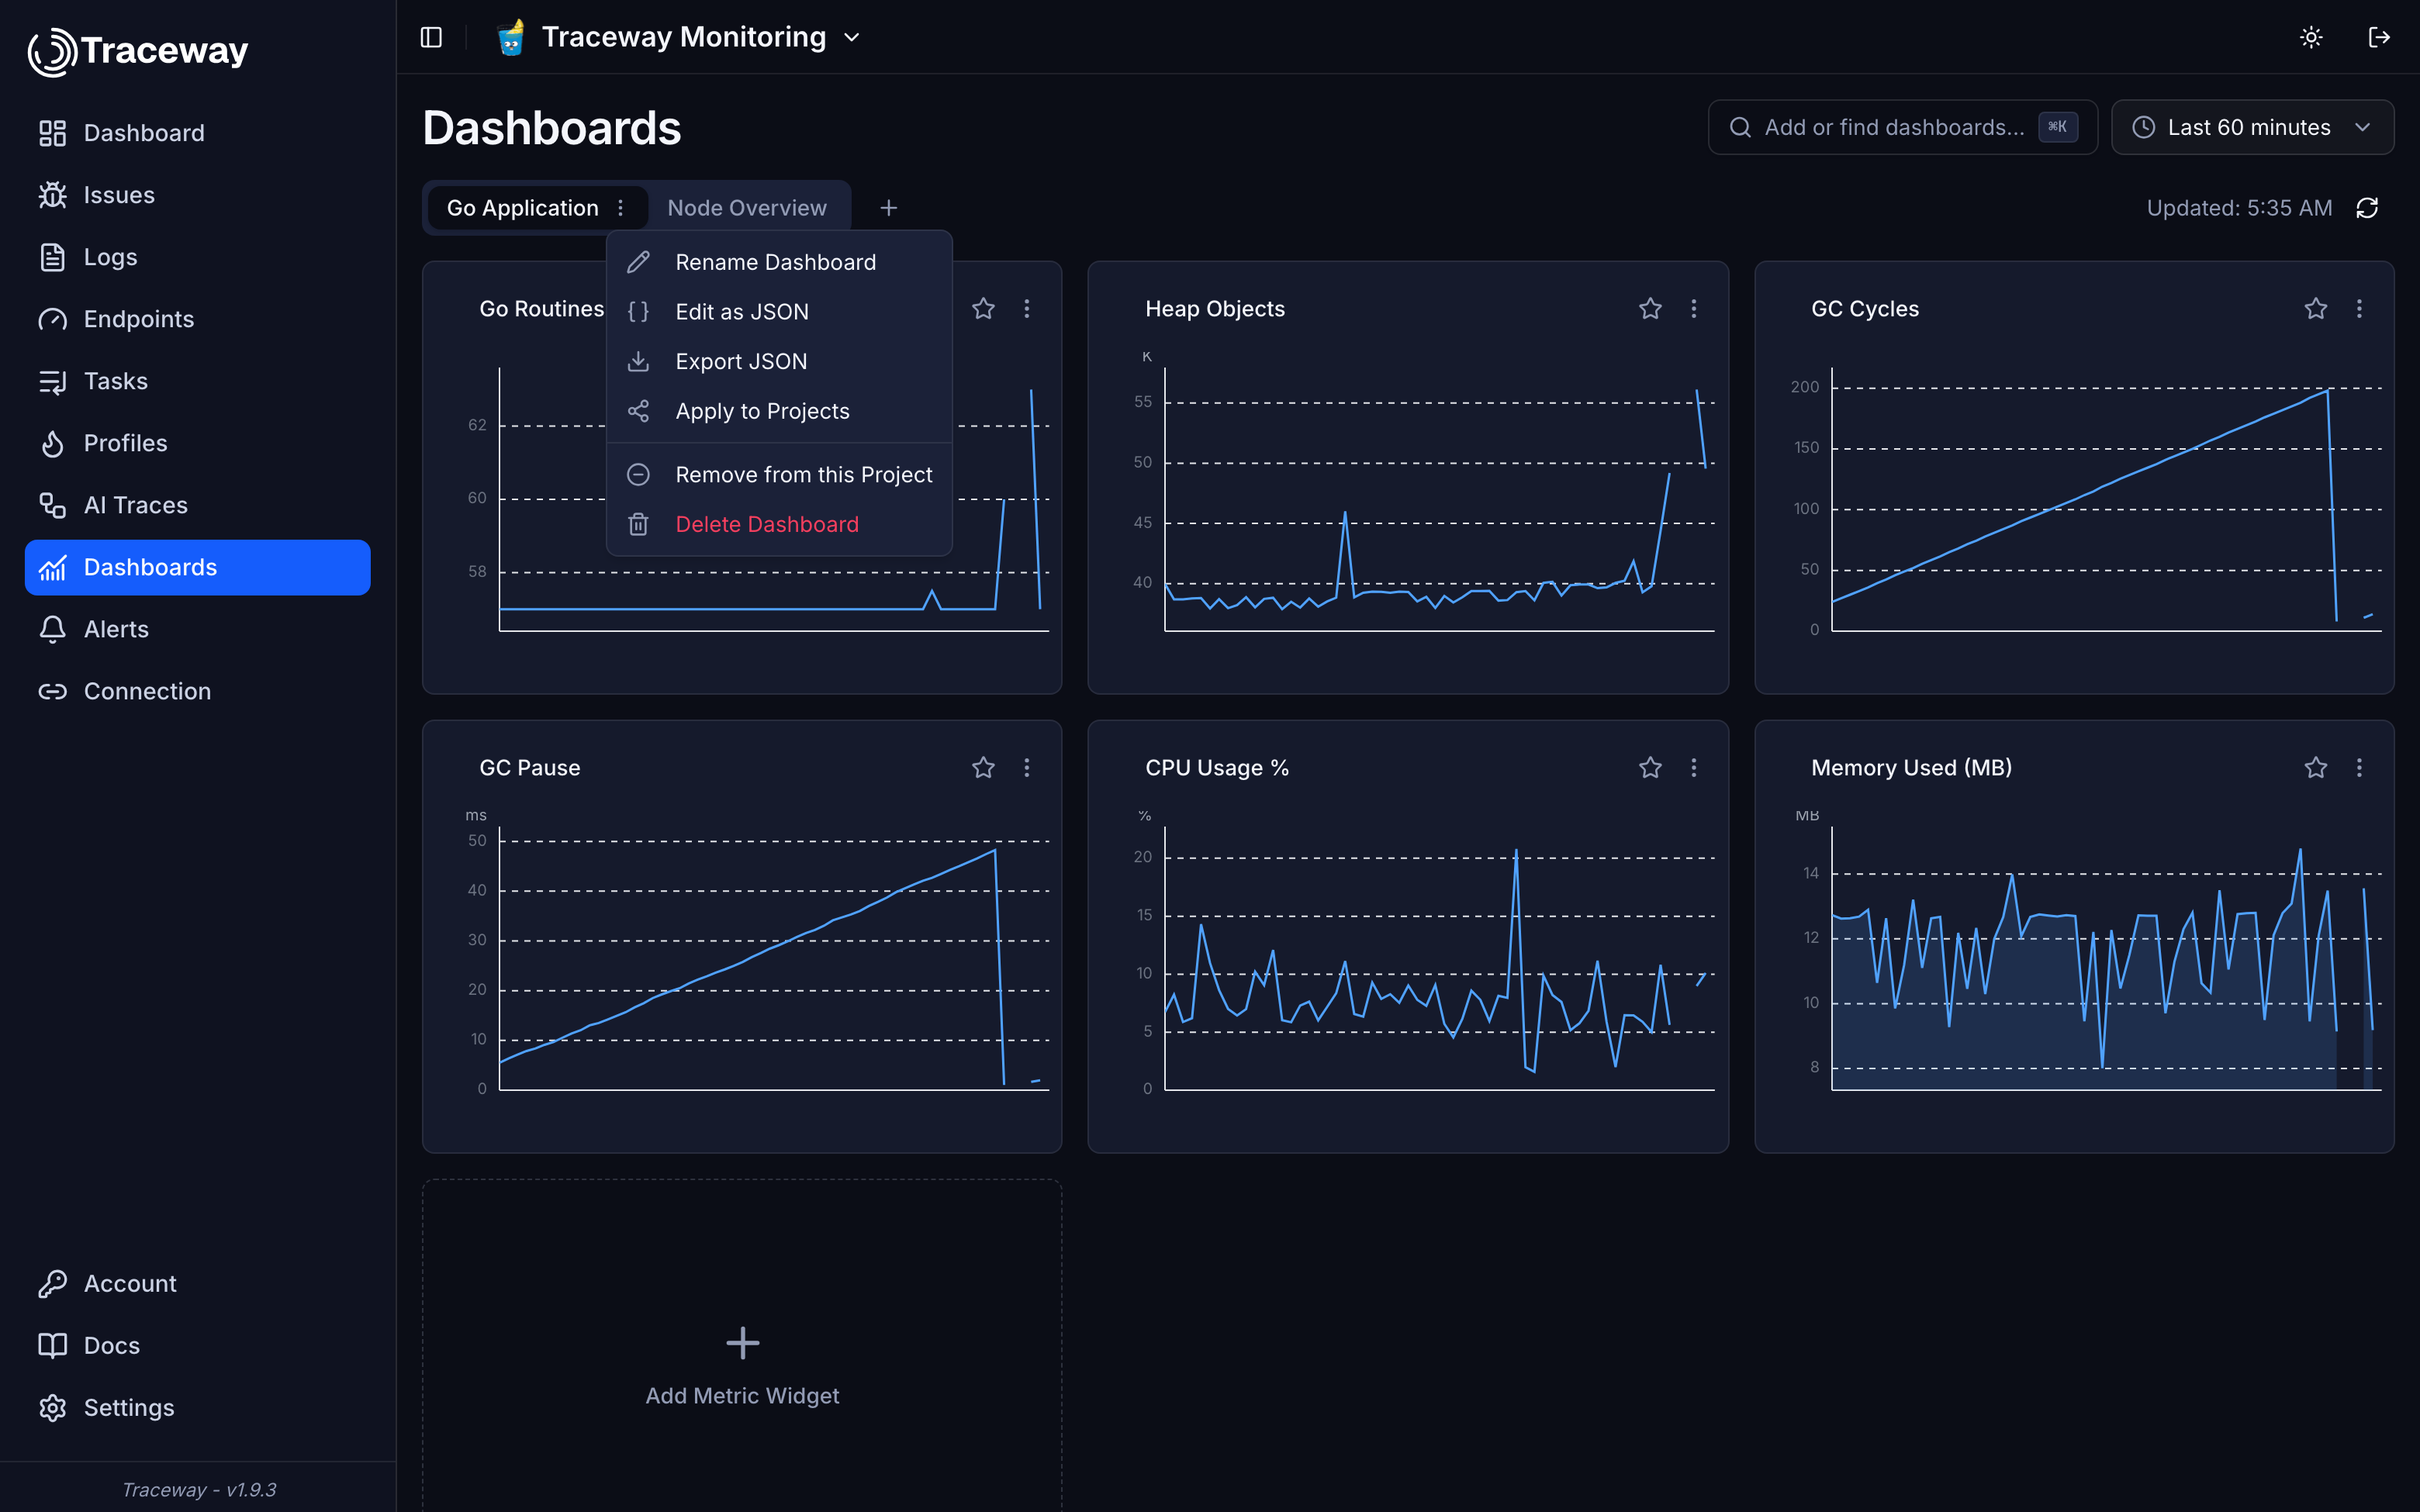Star the GC Cycles widget
The height and width of the screenshot is (1512, 2420).
(2316, 309)
